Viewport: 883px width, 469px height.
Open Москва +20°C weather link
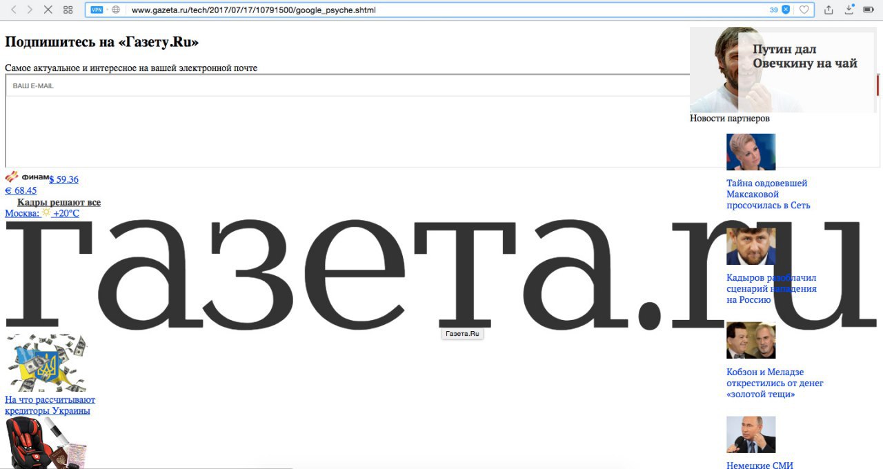coord(42,213)
